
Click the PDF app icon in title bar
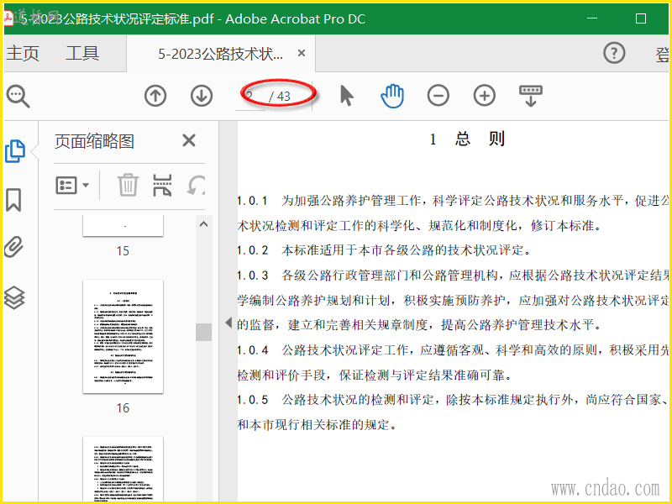[8, 18]
